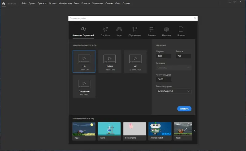Click the СВЕДЕНИЯ heading

pos(161,45)
